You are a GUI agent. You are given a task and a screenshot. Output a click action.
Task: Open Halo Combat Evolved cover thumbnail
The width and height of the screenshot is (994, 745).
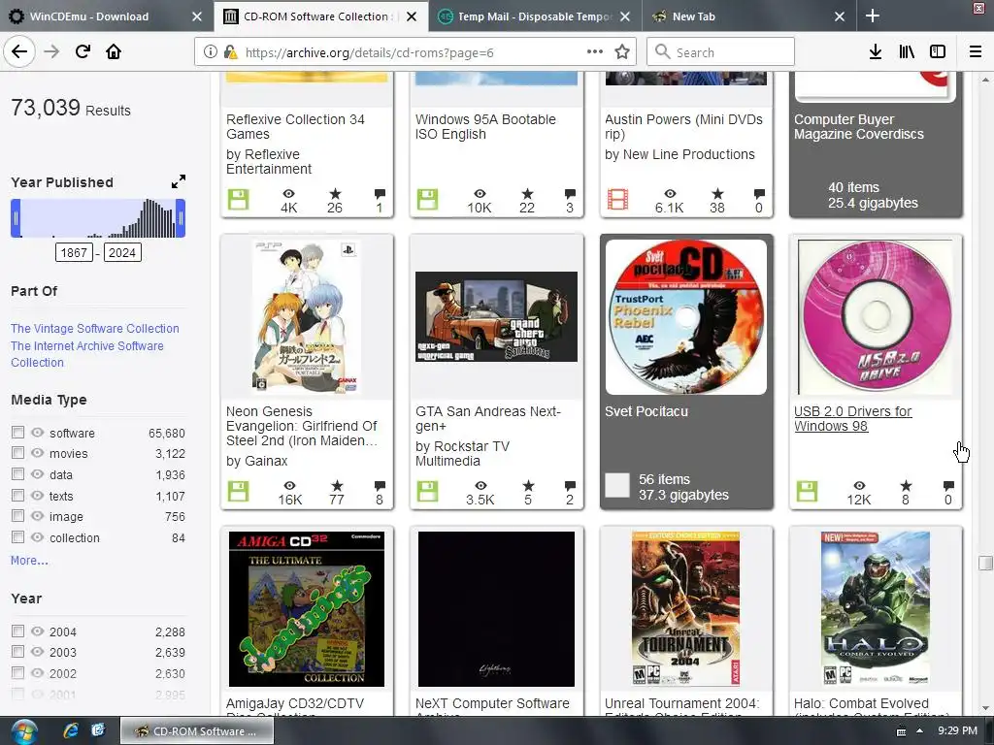point(875,609)
